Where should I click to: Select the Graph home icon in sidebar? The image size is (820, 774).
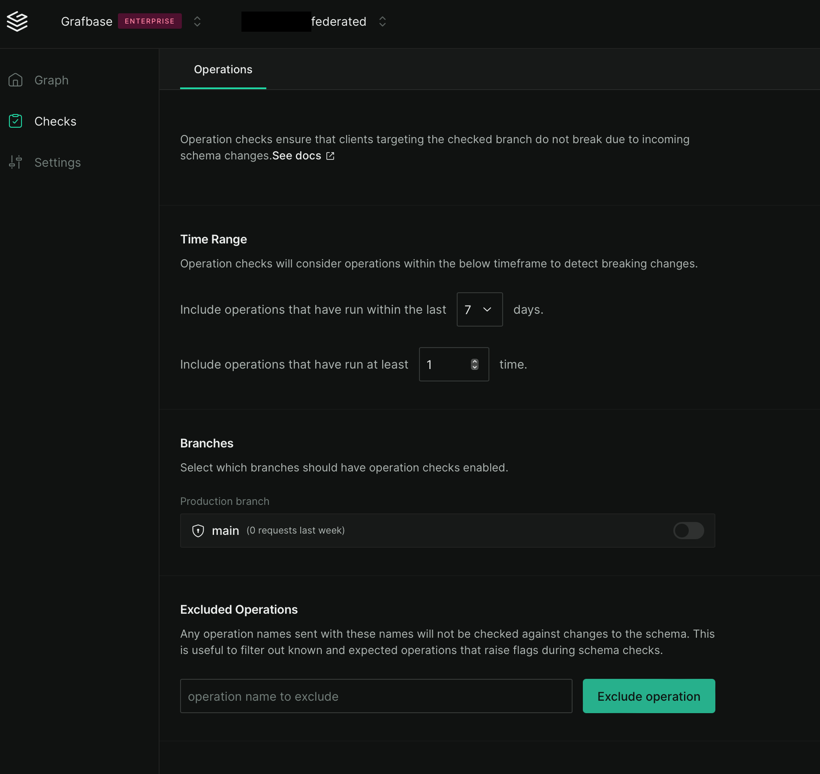(16, 80)
